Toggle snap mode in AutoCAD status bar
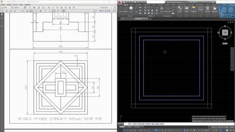 [127, 131]
